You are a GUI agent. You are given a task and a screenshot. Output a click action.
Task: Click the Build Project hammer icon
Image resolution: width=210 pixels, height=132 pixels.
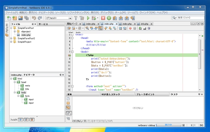click(x=76, y=18)
